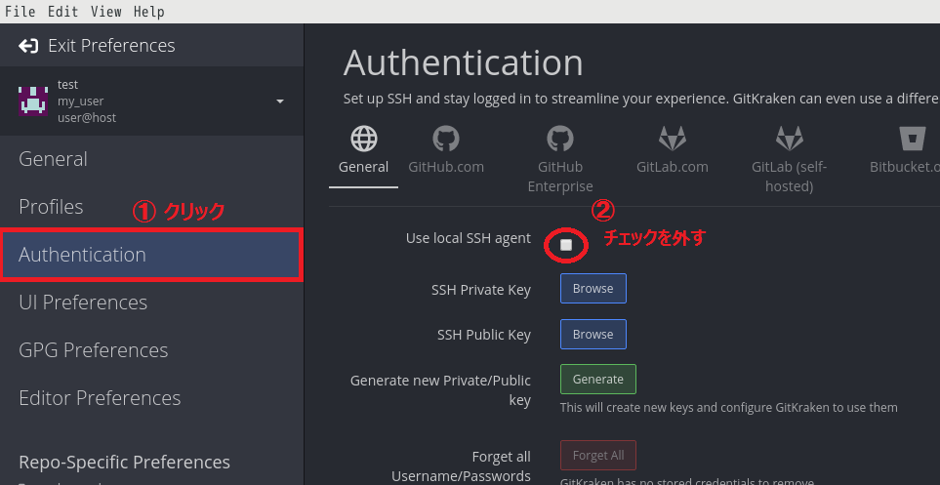The width and height of the screenshot is (940, 485).
Task: Open the GitHub Enterprise icon
Action: [560, 139]
